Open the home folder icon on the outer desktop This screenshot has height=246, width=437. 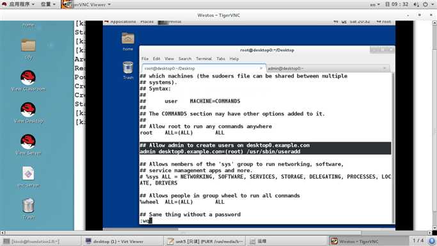(28, 25)
